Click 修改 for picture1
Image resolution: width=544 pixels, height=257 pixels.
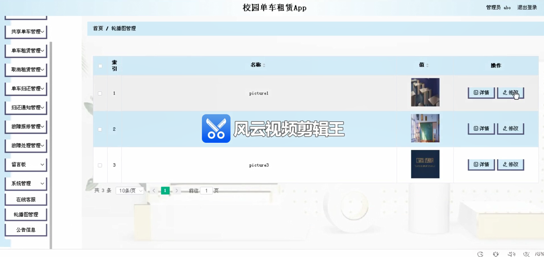coord(510,93)
